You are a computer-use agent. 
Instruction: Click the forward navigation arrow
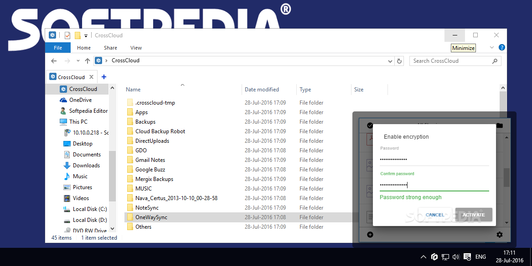[67, 61]
